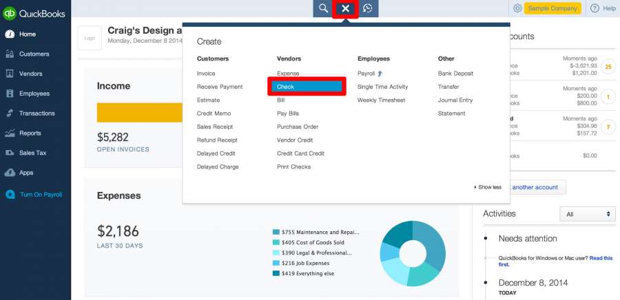The height and width of the screenshot is (300, 620).
Task: Open Reports from sidebar
Action: (30, 133)
